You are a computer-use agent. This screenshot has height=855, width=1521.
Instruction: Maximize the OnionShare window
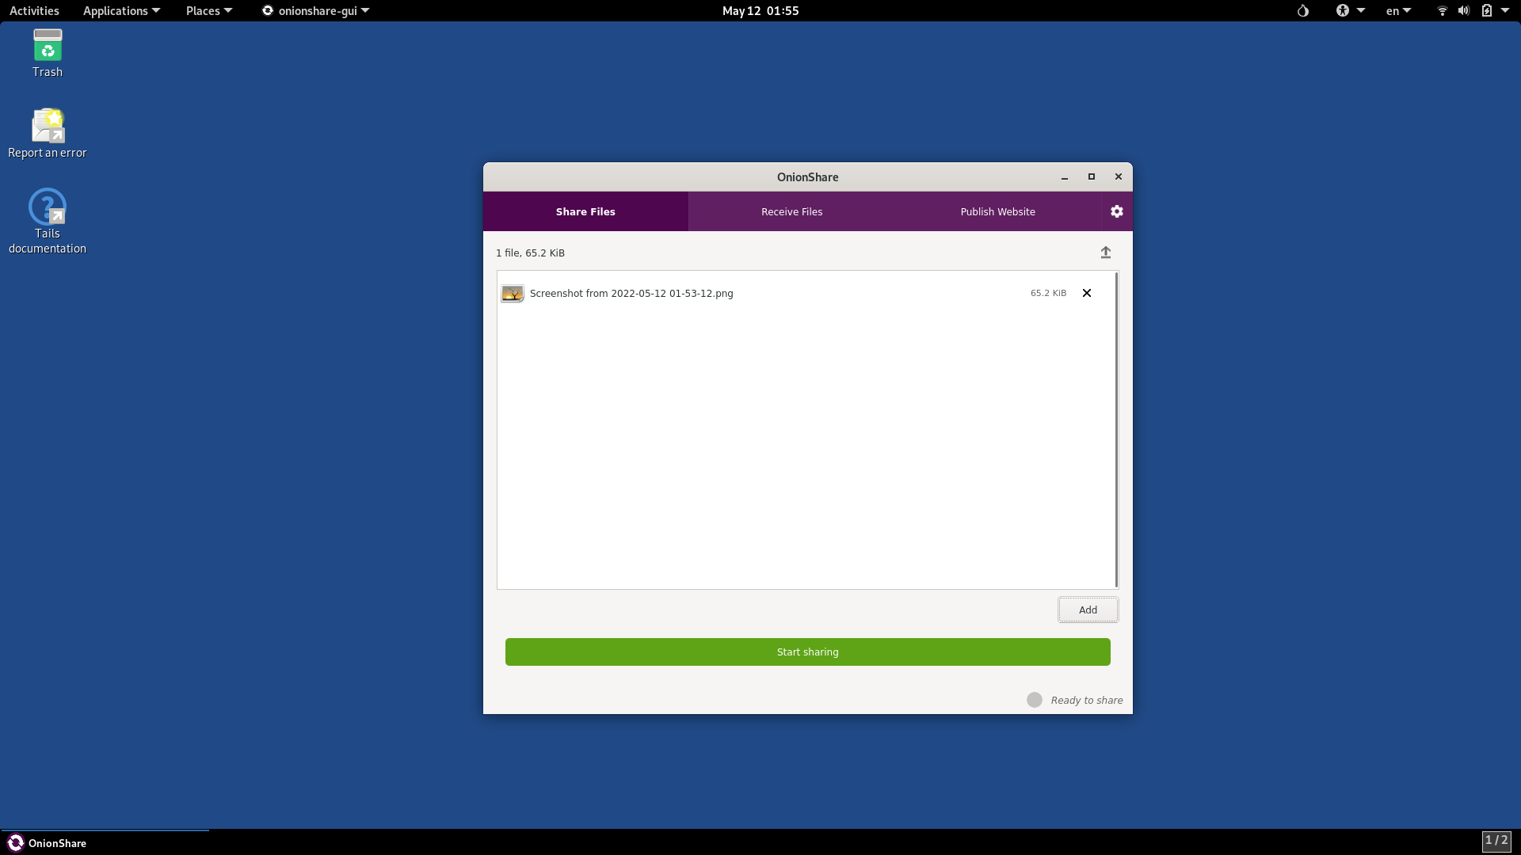pos(1092,177)
